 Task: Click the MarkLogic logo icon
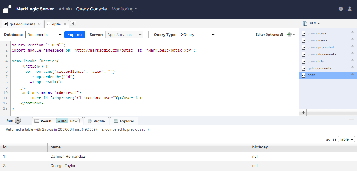point(7,9)
